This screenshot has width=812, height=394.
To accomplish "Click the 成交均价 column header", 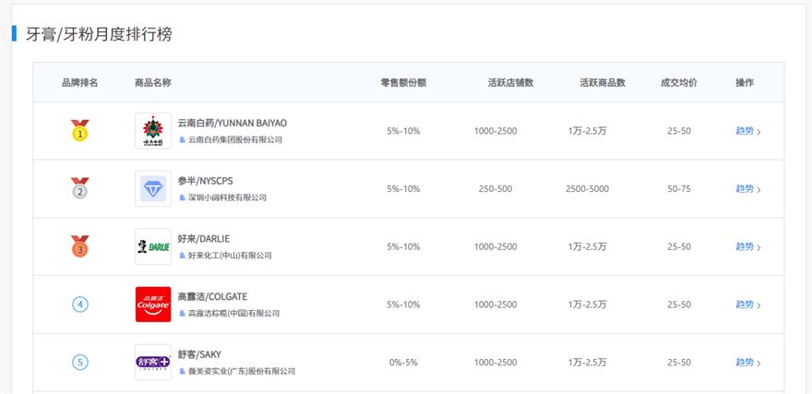I will point(679,83).
